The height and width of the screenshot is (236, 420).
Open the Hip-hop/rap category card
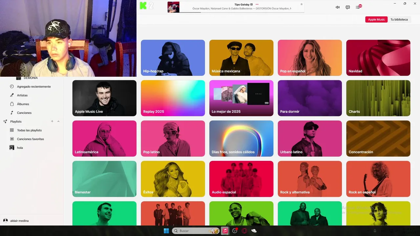click(x=173, y=58)
